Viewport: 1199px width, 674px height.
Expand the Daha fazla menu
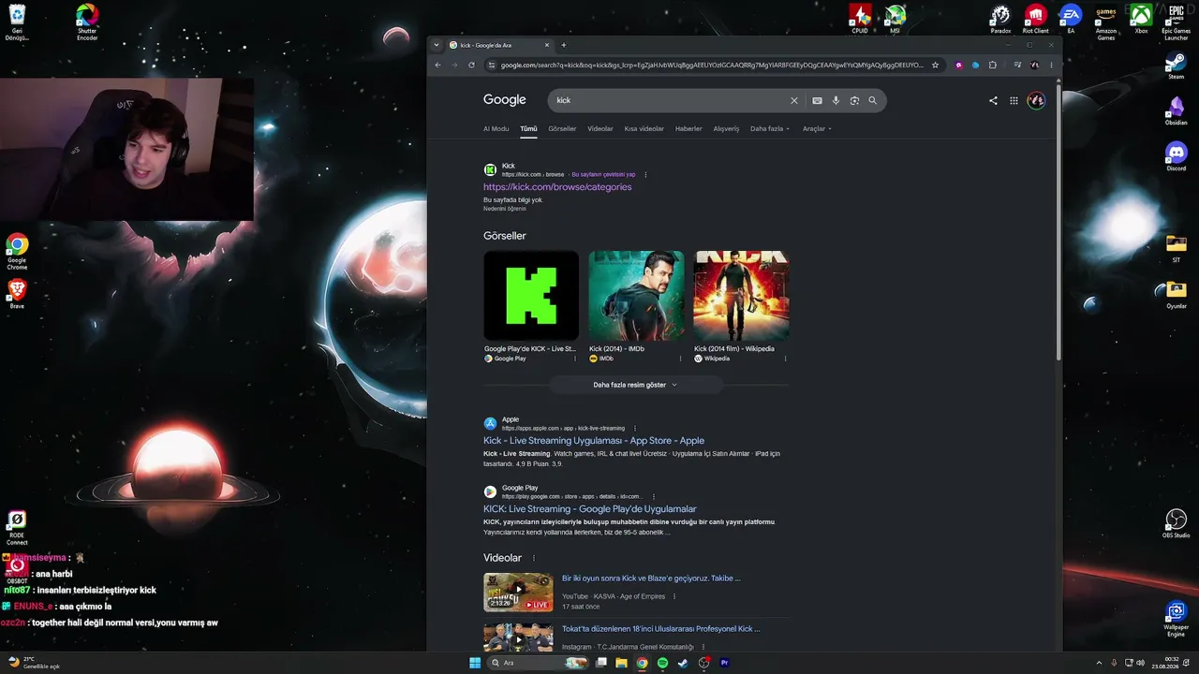coord(770,129)
